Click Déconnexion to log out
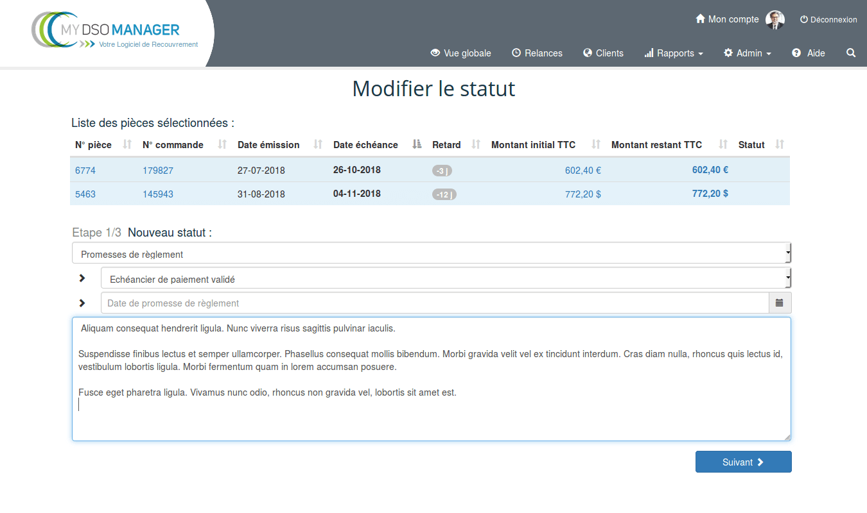Viewport: 867px width, 513px height. click(x=828, y=20)
